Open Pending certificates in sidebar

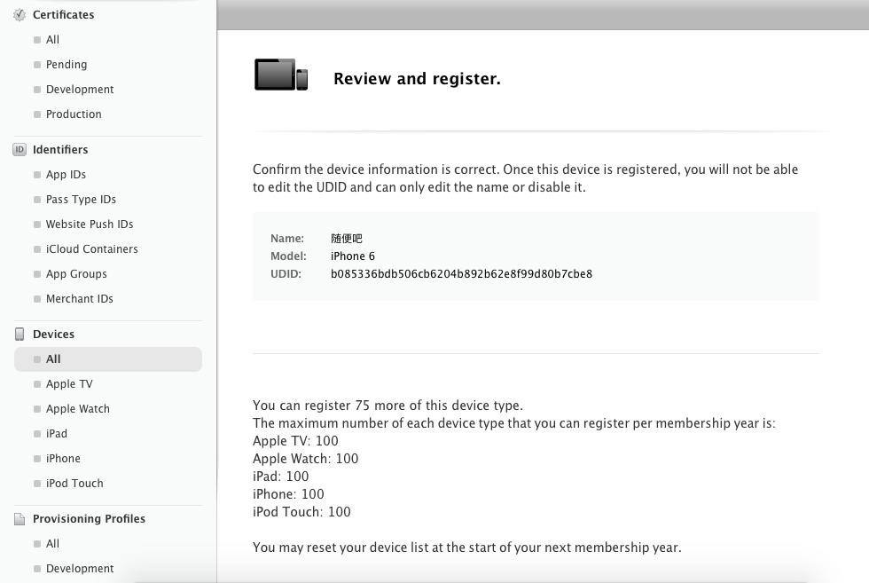66,65
